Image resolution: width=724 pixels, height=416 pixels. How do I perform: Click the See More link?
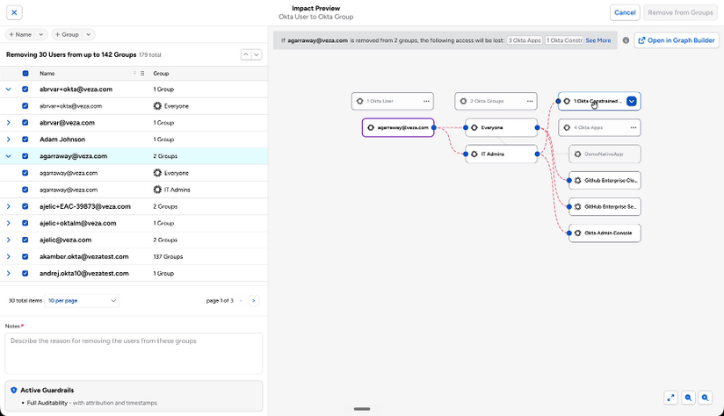click(x=598, y=40)
